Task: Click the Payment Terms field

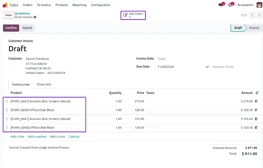Action: pyautogui.click(x=223, y=67)
